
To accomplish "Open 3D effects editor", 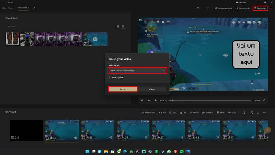I will click(208, 113).
